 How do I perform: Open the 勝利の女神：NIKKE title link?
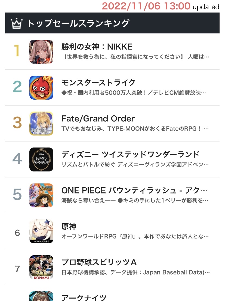coord(97,47)
